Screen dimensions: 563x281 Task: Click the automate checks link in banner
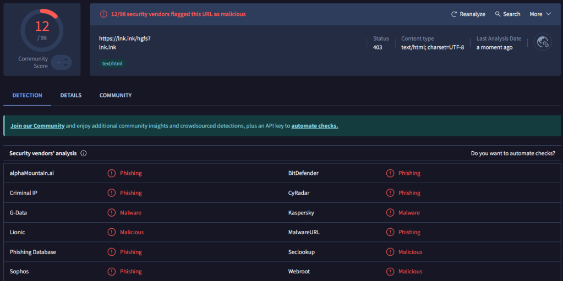[x=314, y=126]
